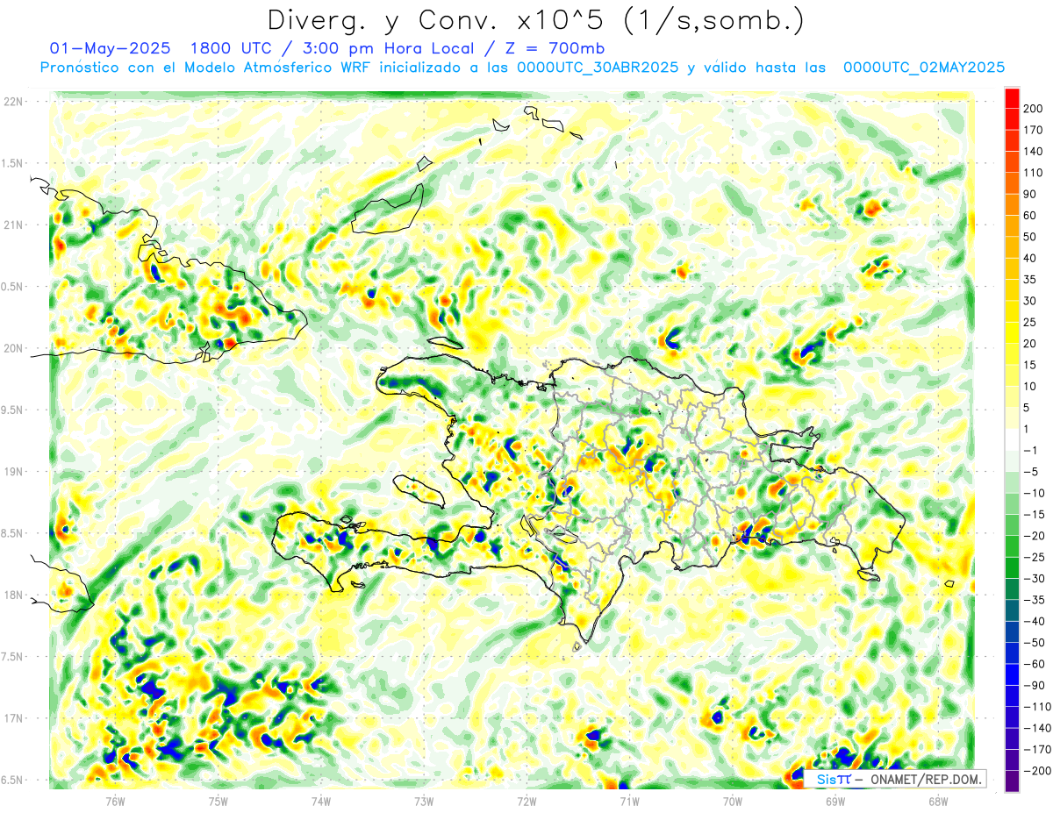The width and height of the screenshot is (1053, 813).
Task: Click the '72W' longitude label
Action: [x=526, y=801]
